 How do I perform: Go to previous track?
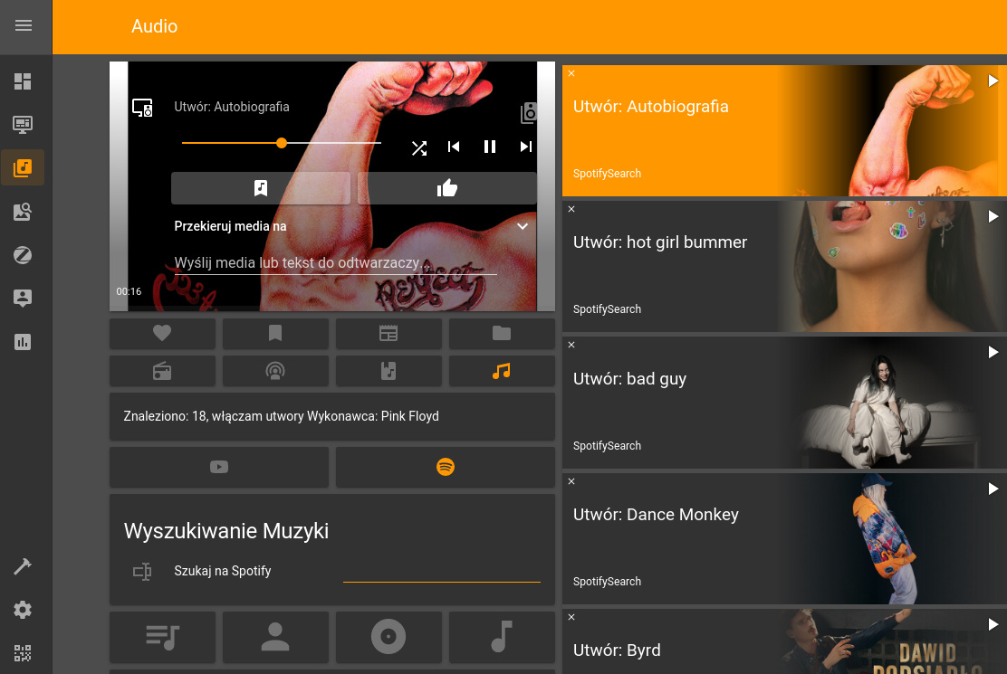454,147
